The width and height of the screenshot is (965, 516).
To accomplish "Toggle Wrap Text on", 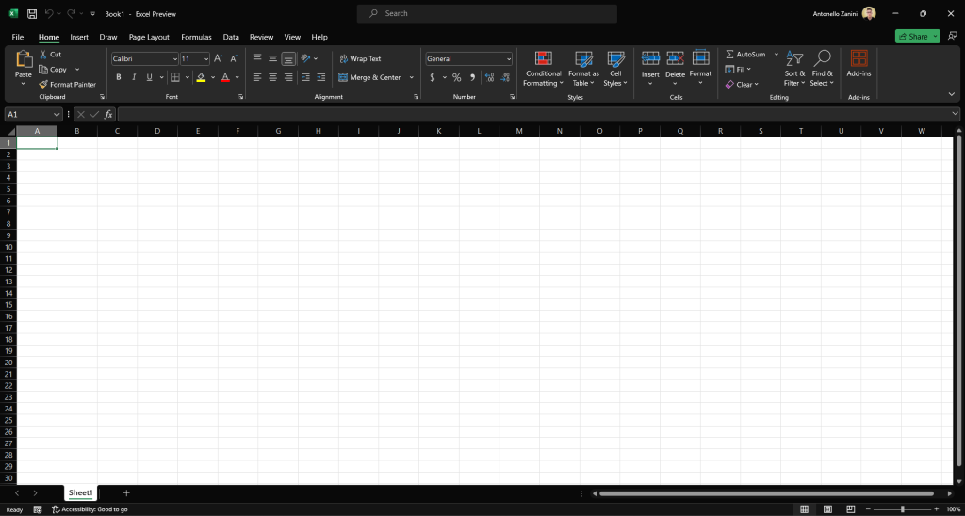I will tap(359, 58).
